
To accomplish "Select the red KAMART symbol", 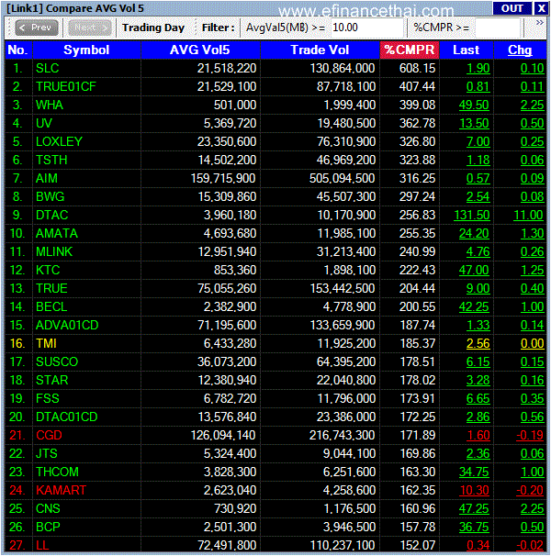I will [61, 491].
